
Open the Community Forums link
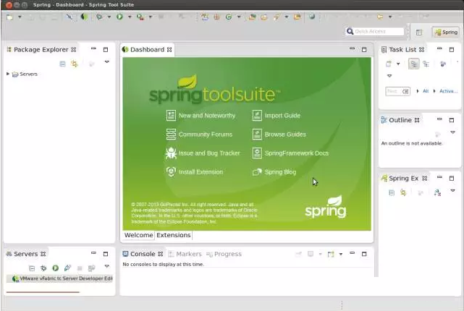click(206, 135)
